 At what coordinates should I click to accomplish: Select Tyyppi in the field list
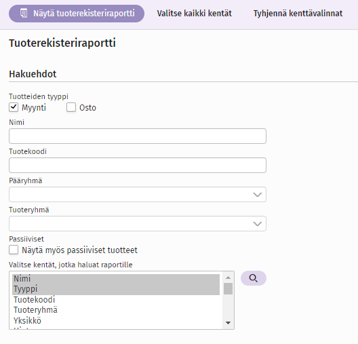116,289
